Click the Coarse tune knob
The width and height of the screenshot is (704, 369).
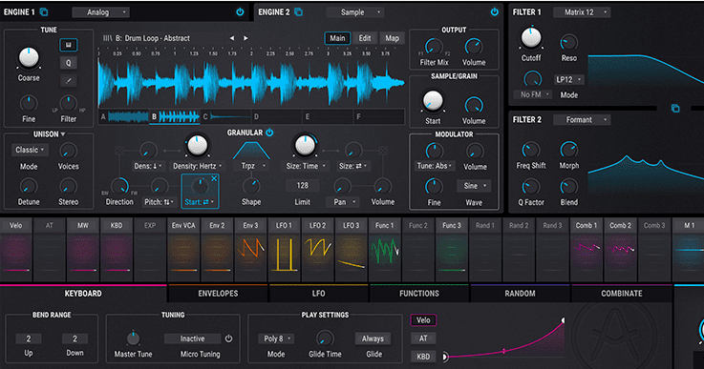coord(29,58)
